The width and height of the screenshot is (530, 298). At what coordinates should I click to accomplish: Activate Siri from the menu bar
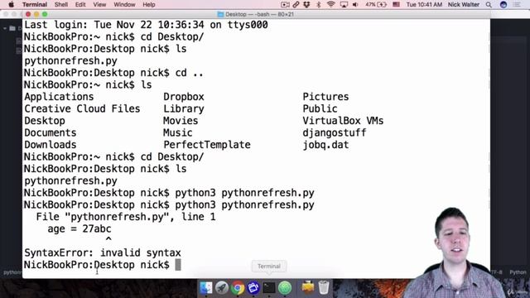click(503, 4)
